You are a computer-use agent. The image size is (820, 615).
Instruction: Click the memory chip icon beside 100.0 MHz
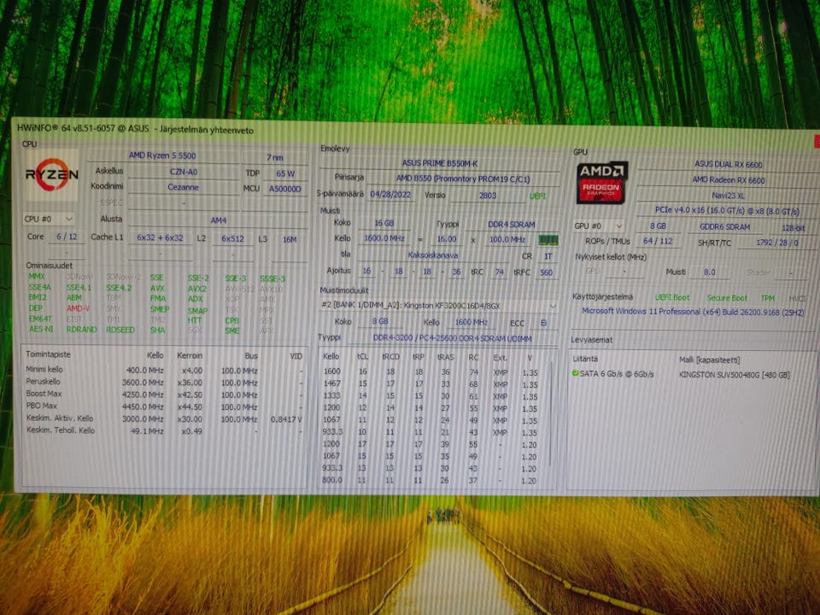(548, 240)
